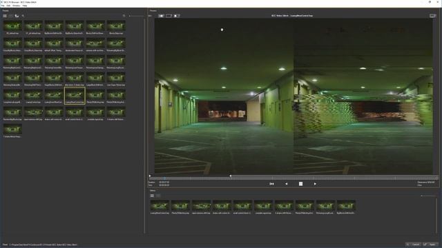
Task: Click the preview timeline scrubber bar
Action: pos(294,178)
